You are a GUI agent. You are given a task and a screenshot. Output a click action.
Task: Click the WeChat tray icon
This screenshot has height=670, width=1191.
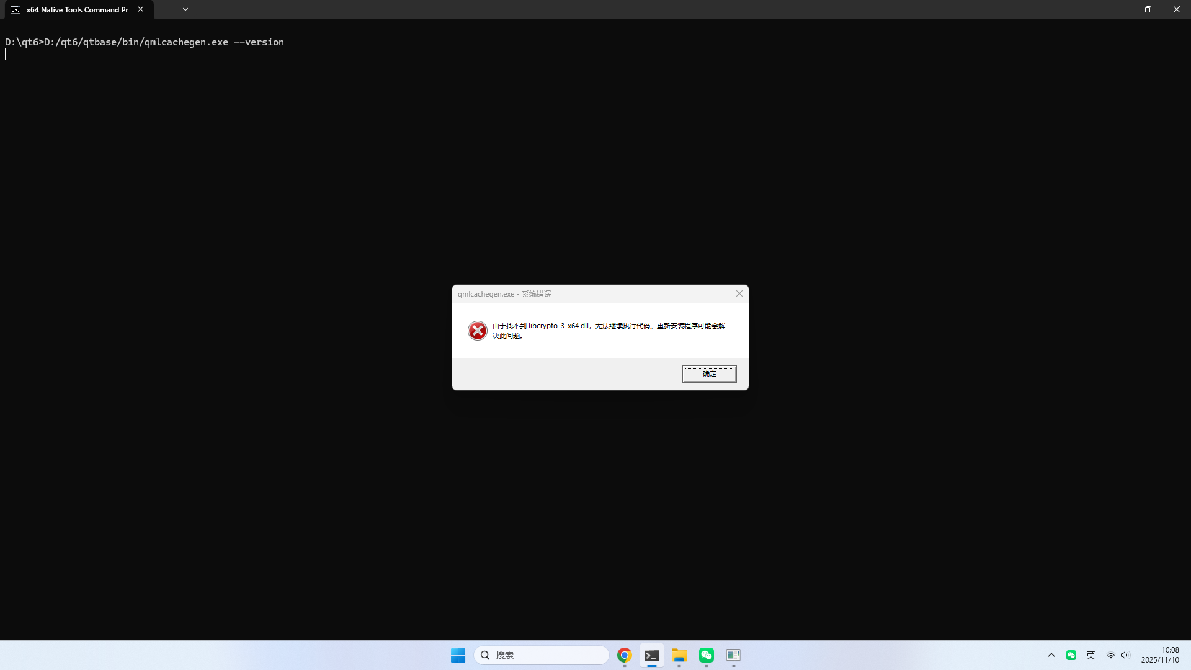pyautogui.click(x=1071, y=655)
